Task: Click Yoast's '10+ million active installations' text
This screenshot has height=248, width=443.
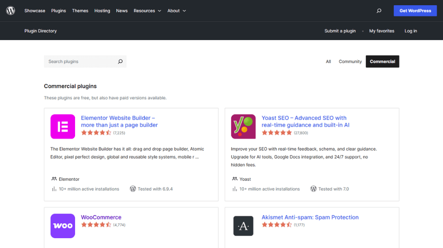Action: coord(269,189)
